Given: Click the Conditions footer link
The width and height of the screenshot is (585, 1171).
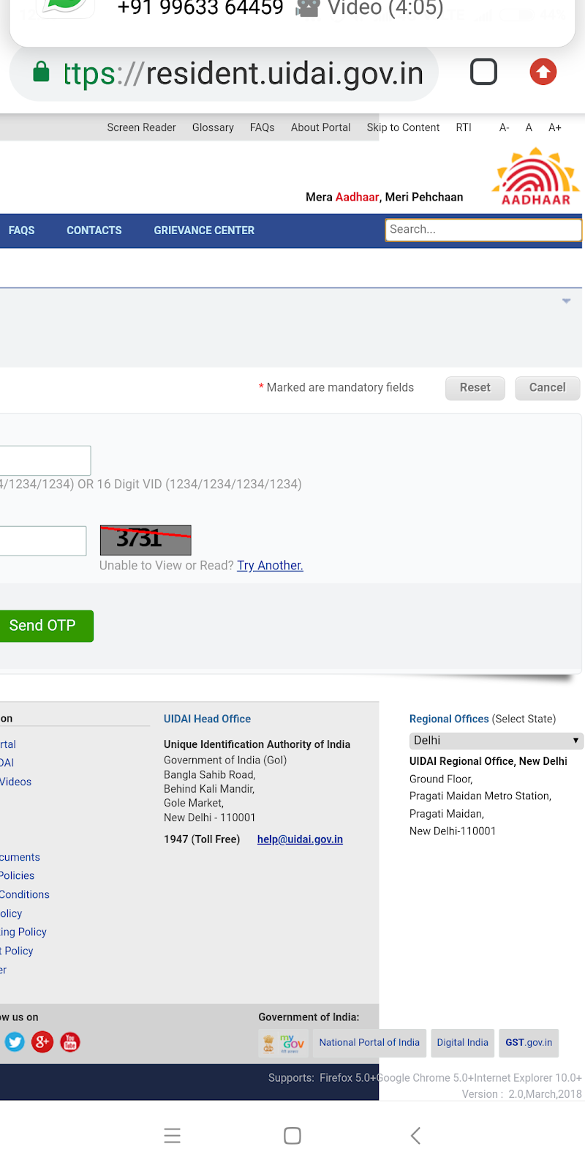Looking at the screenshot, I should pyautogui.click(x=25, y=894).
